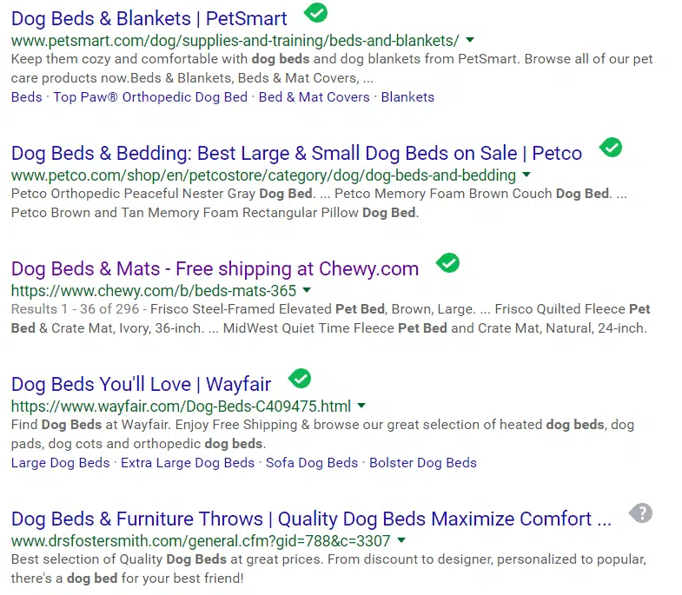Expand dropdown arrow next to chewy.com URL

(x=307, y=290)
